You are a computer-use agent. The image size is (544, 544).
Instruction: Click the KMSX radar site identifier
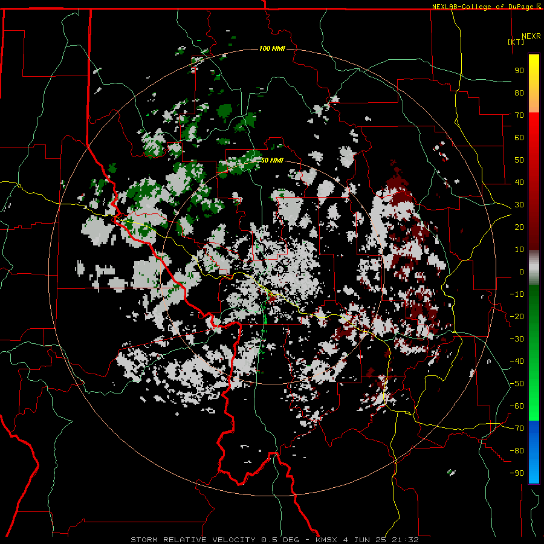[326, 540]
